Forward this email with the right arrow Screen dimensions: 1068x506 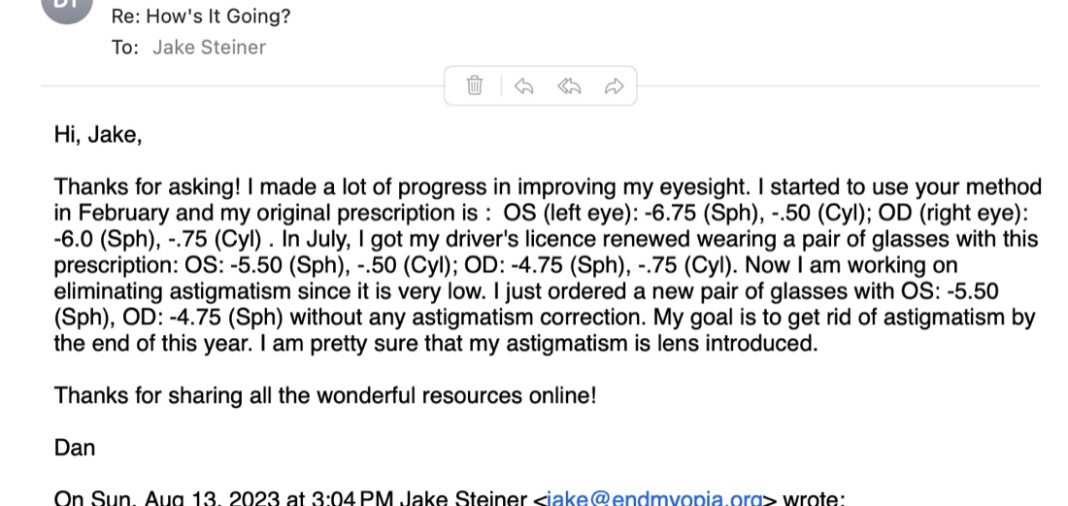coord(614,85)
